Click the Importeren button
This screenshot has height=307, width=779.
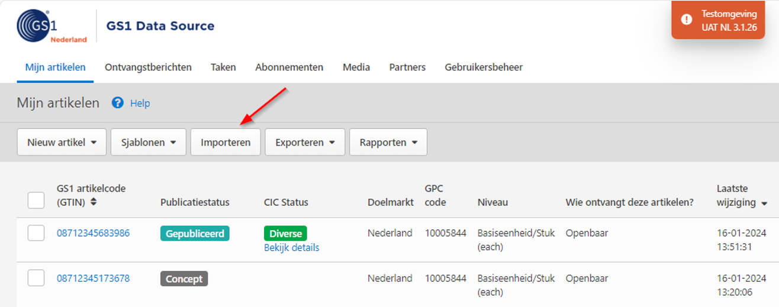(226, 143)
